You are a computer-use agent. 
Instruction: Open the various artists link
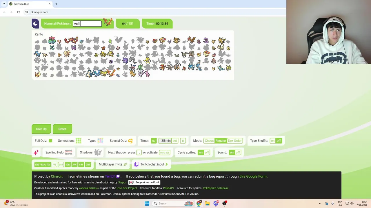[88, 188]
